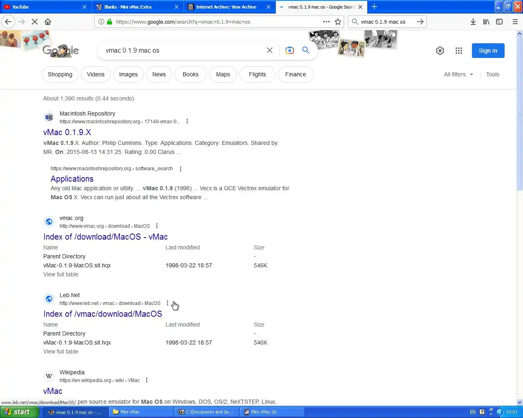Switch to the Blanks - Mini vMac Extra tab
Screen dimensions: 523x418
click(x=137, y=7)
